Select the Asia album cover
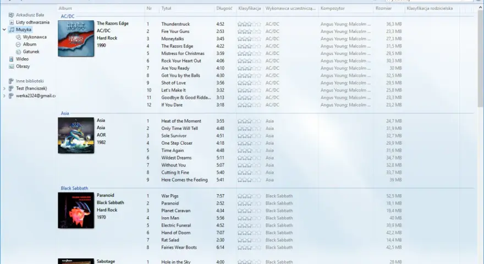This screenshot has height=264, width=484. (76, 135)
